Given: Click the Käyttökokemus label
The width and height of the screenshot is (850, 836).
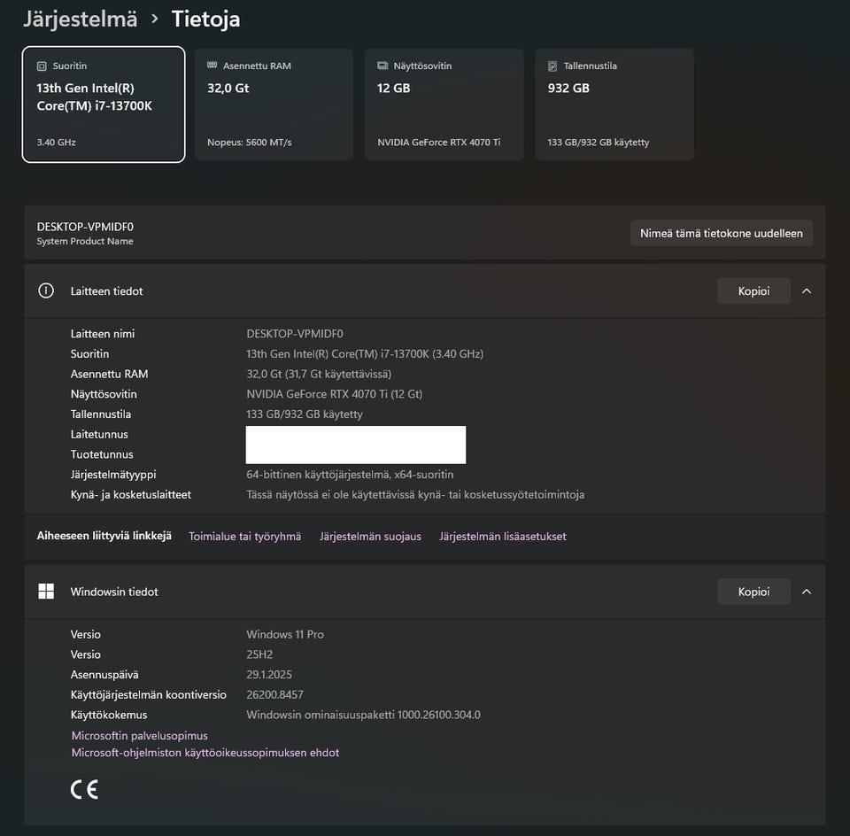Looking at the screenshot, I should click(x=108, y=715).
